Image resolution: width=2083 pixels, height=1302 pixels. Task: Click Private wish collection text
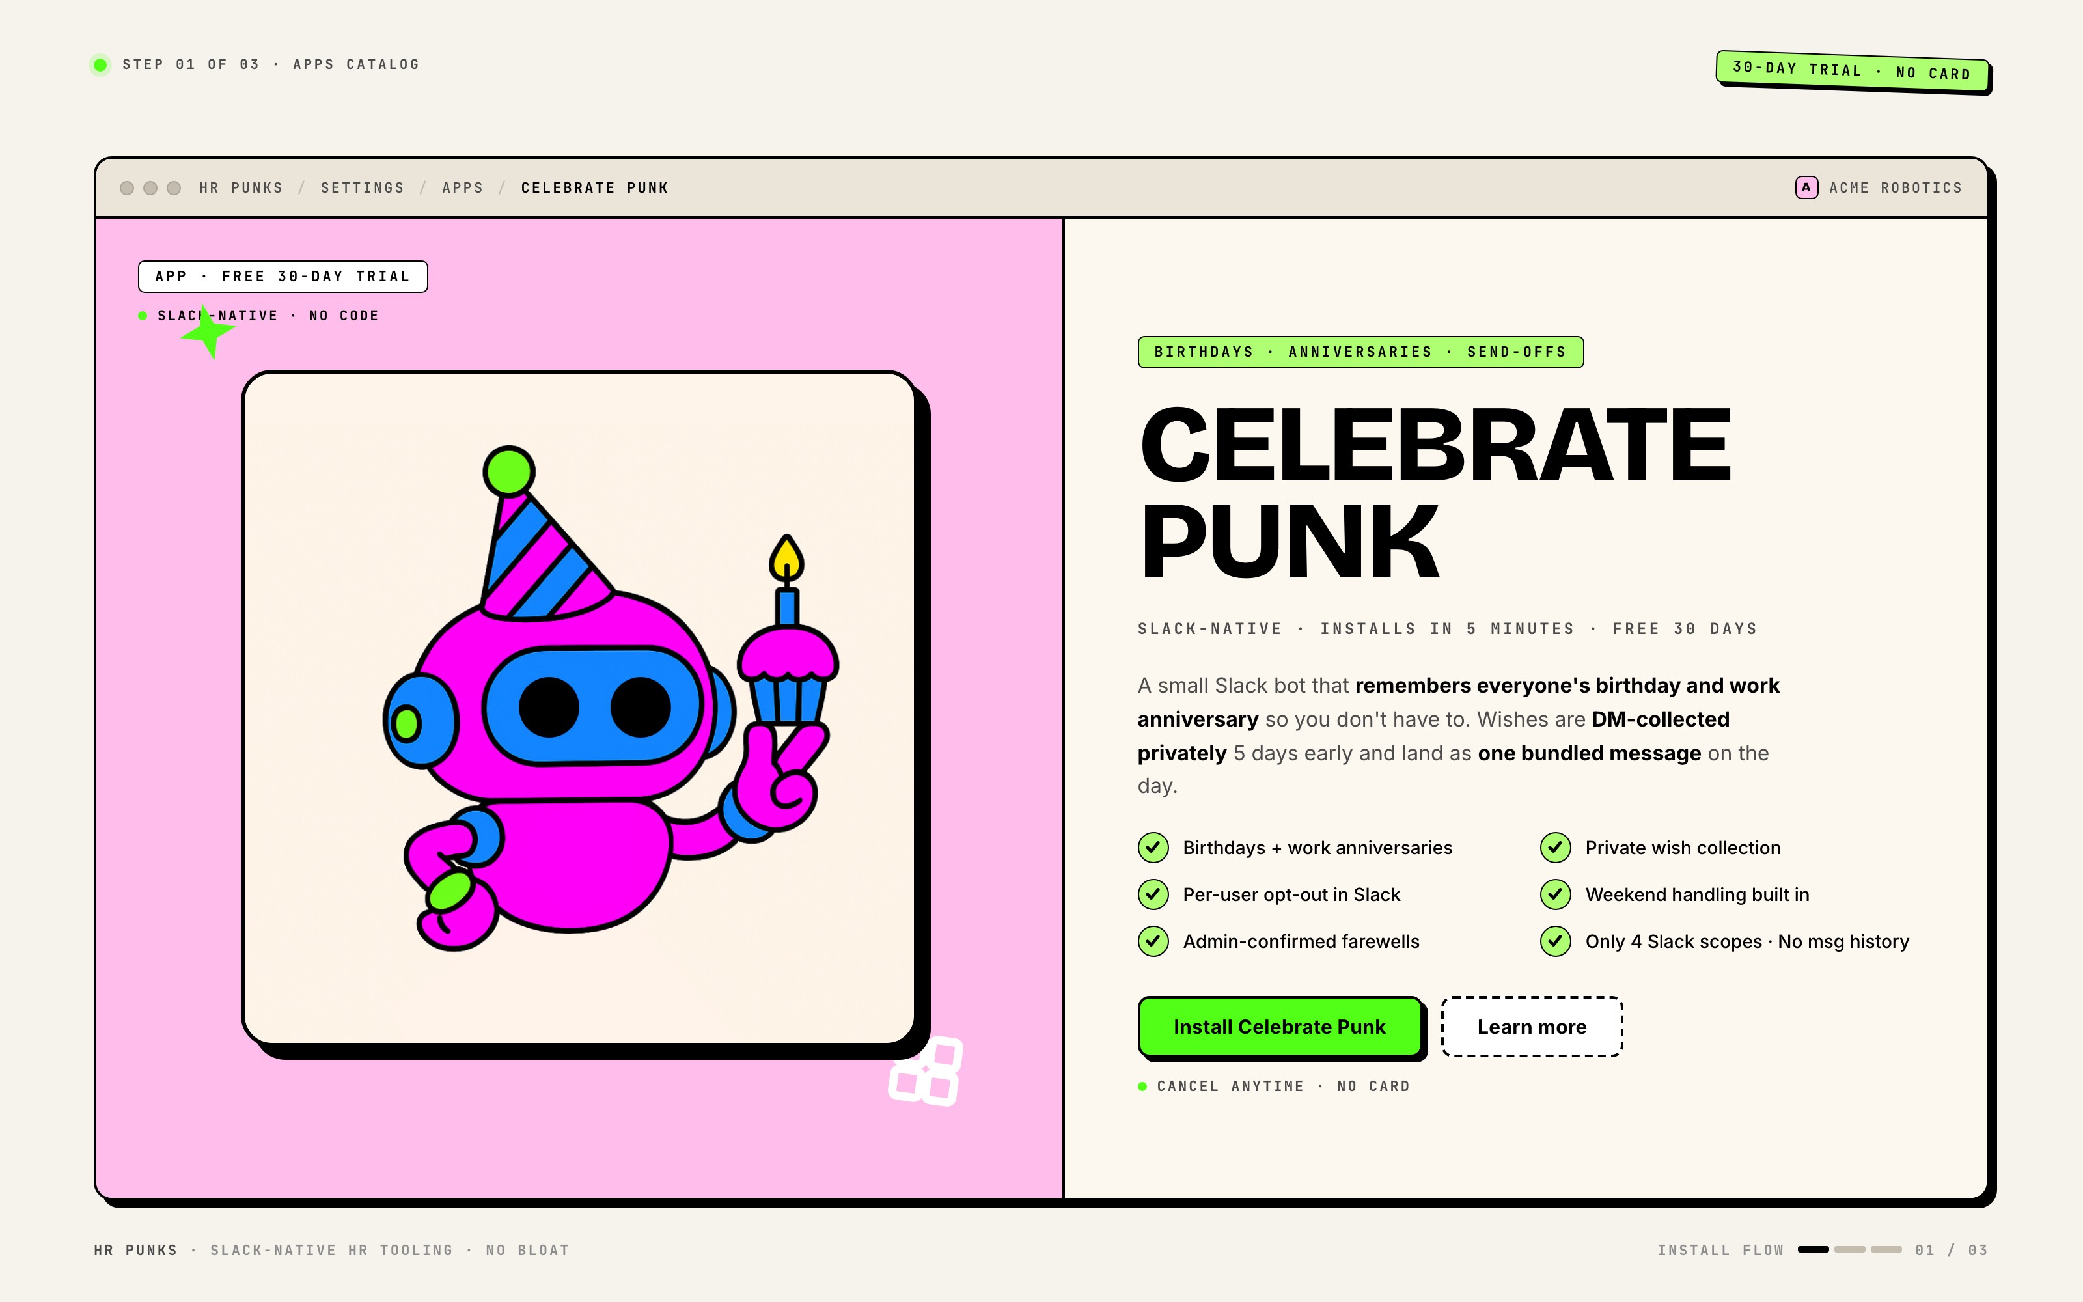coord(1683,848)
